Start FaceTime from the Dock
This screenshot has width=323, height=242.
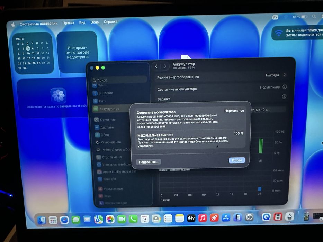122,219
